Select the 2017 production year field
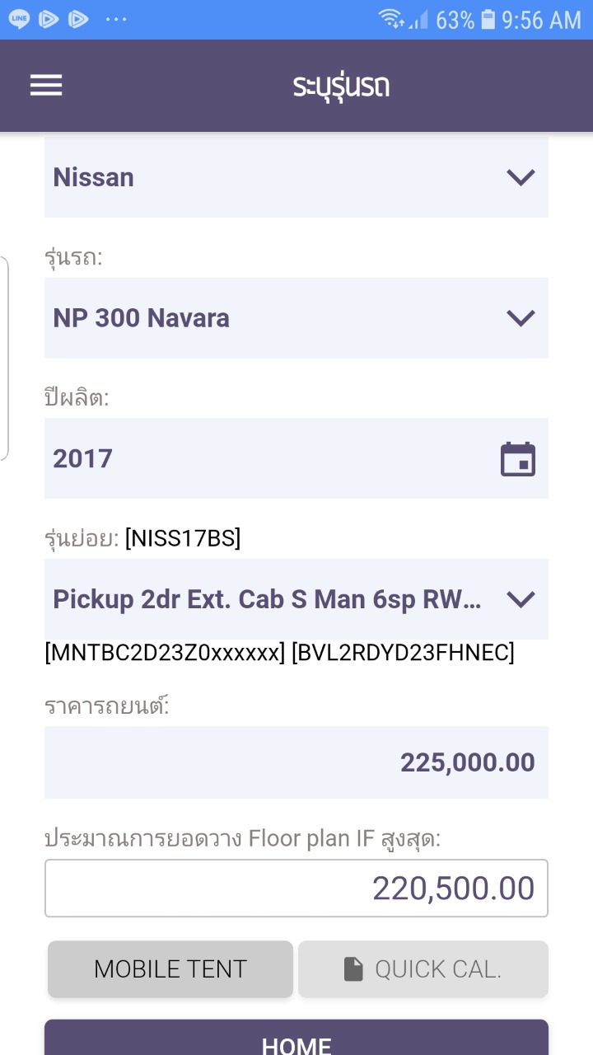593x1055 pixels. click(x=272, y=458)
